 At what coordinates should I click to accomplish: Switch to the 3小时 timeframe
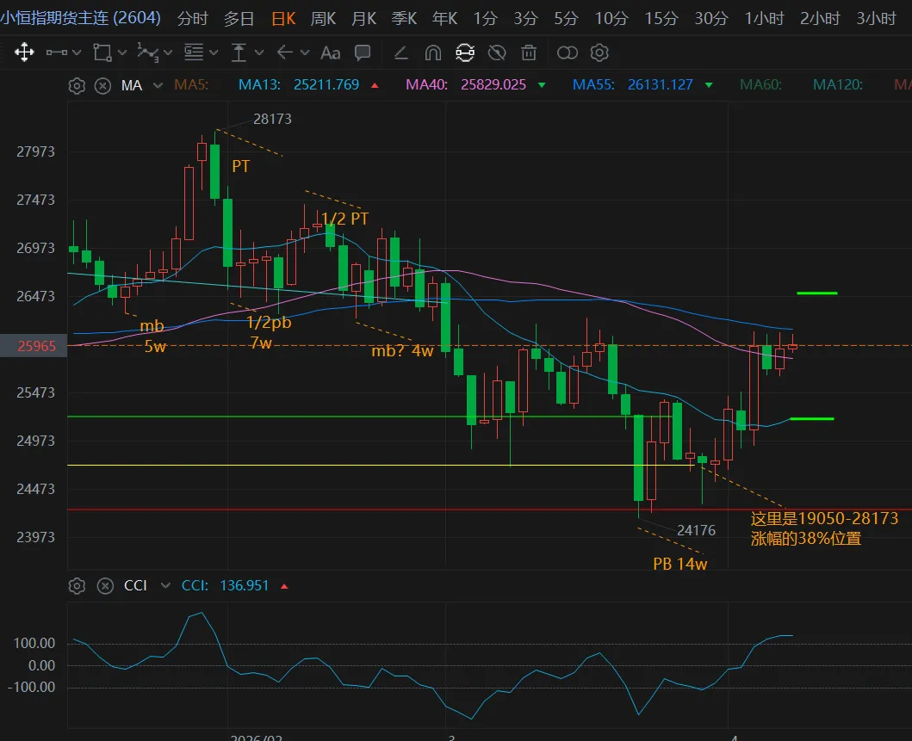(x=876, y=19)
